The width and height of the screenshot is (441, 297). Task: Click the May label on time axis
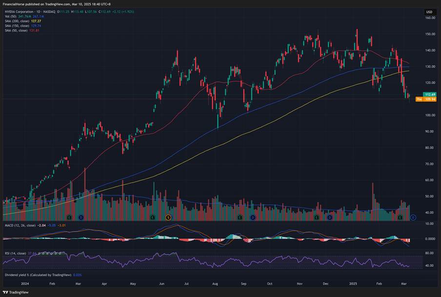click(x=133, y=284)
